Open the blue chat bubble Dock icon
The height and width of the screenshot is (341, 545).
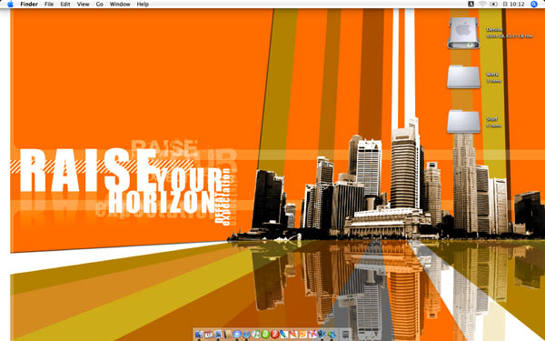pos(237,335)
